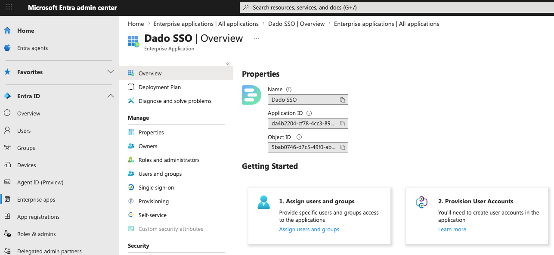The image size is (554, 255).
Task: Copy the Application ID to clipboard
Action: (x=343, y=124)
